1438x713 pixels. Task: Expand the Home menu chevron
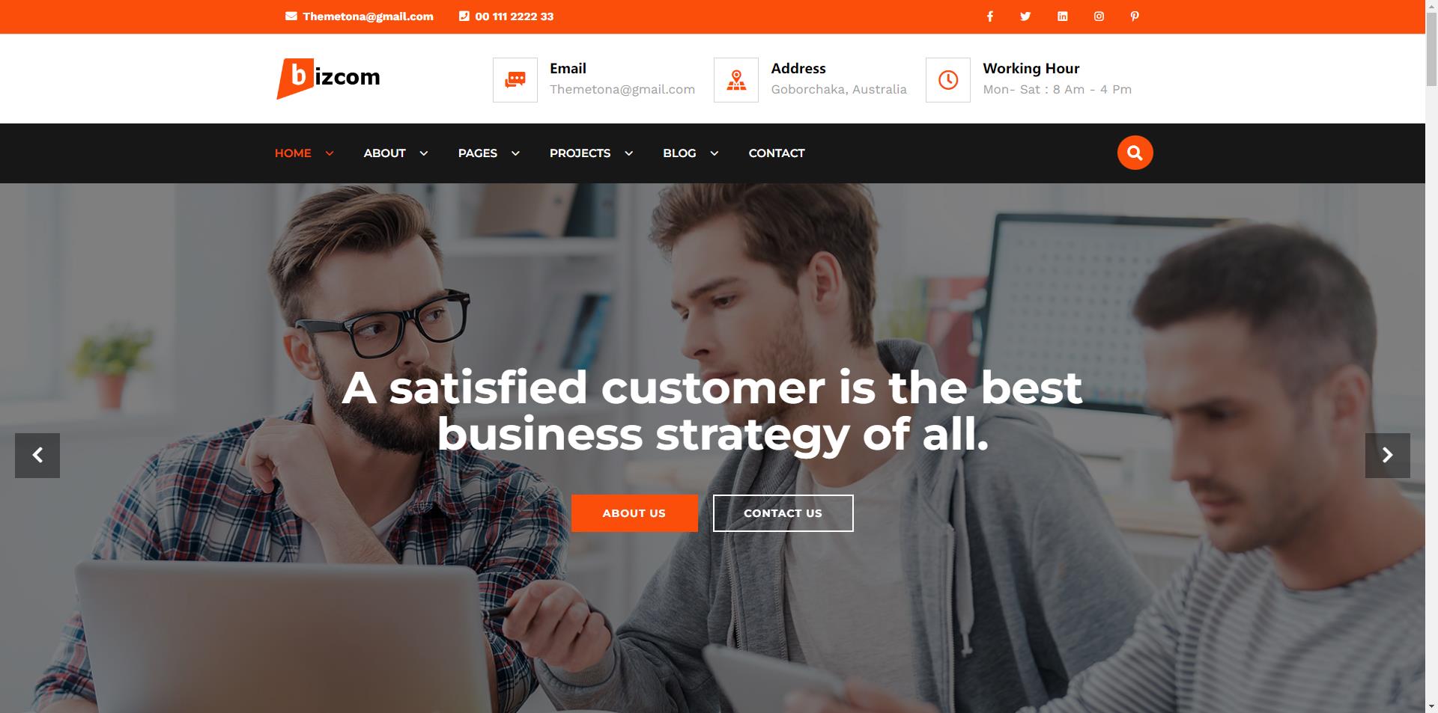click(x=329, y=153)
